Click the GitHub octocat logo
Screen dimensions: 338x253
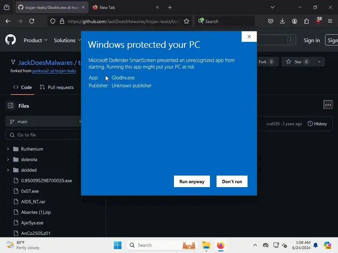tap(11, 40)
